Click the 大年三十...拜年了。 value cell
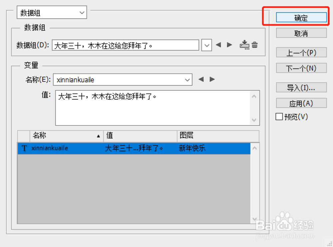This screenshot has width=333, height=247. click(x=134, y=148)
